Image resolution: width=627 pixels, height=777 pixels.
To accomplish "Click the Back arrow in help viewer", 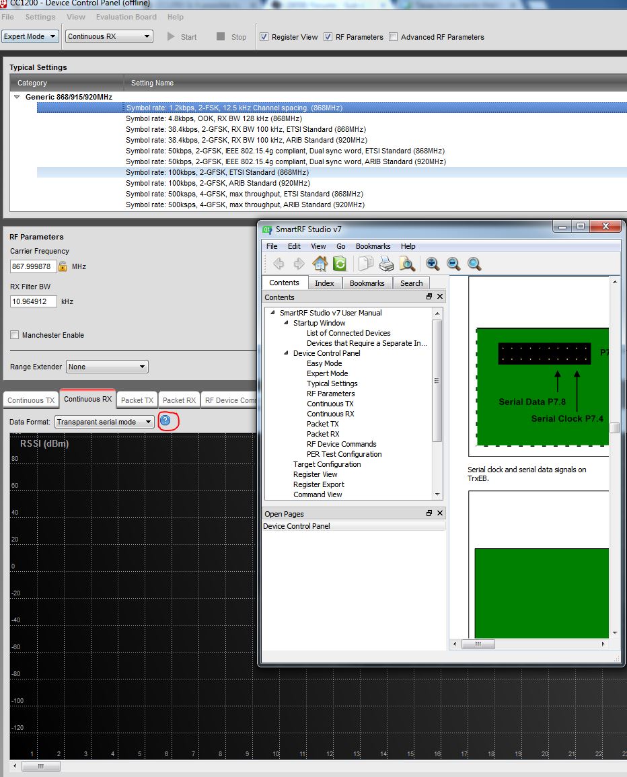I will [x=279, y=264].
